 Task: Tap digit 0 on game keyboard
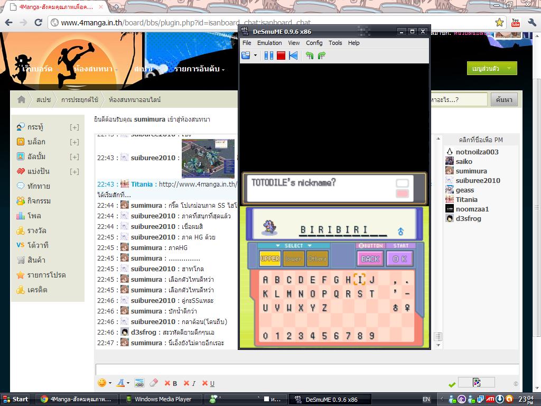click(x=265, y=336)
